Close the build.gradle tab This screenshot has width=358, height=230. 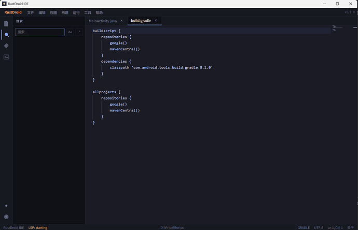[x=156, y=20]
